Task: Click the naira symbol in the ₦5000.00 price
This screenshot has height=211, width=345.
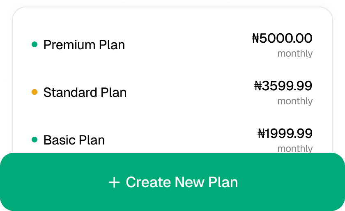Action: click(x=256, y=39)
